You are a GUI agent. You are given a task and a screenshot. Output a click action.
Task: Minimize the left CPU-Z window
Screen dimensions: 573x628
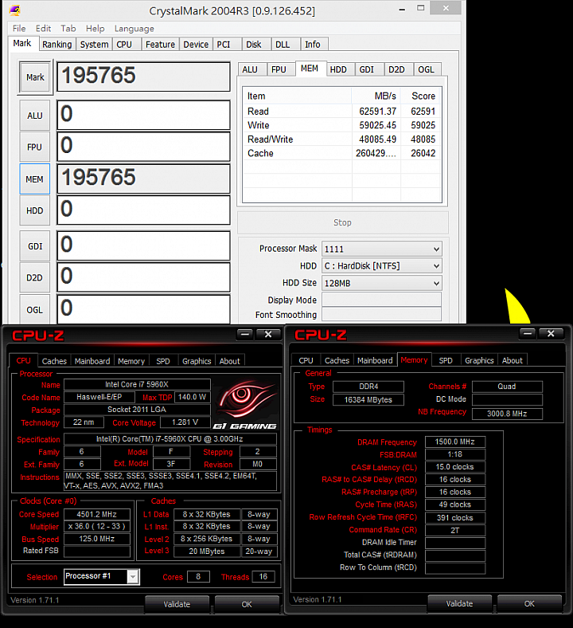tap(244, 334)
